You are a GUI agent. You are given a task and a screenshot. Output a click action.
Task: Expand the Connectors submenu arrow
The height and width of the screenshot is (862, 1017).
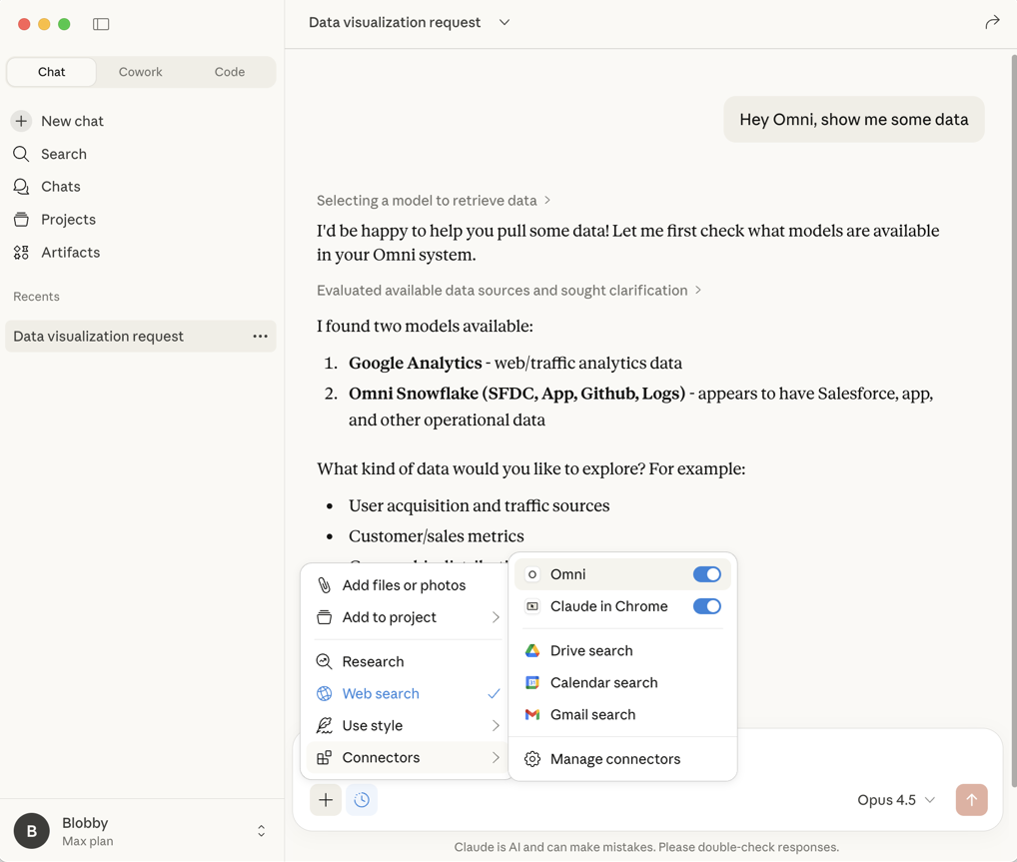[x=496, y=757]
